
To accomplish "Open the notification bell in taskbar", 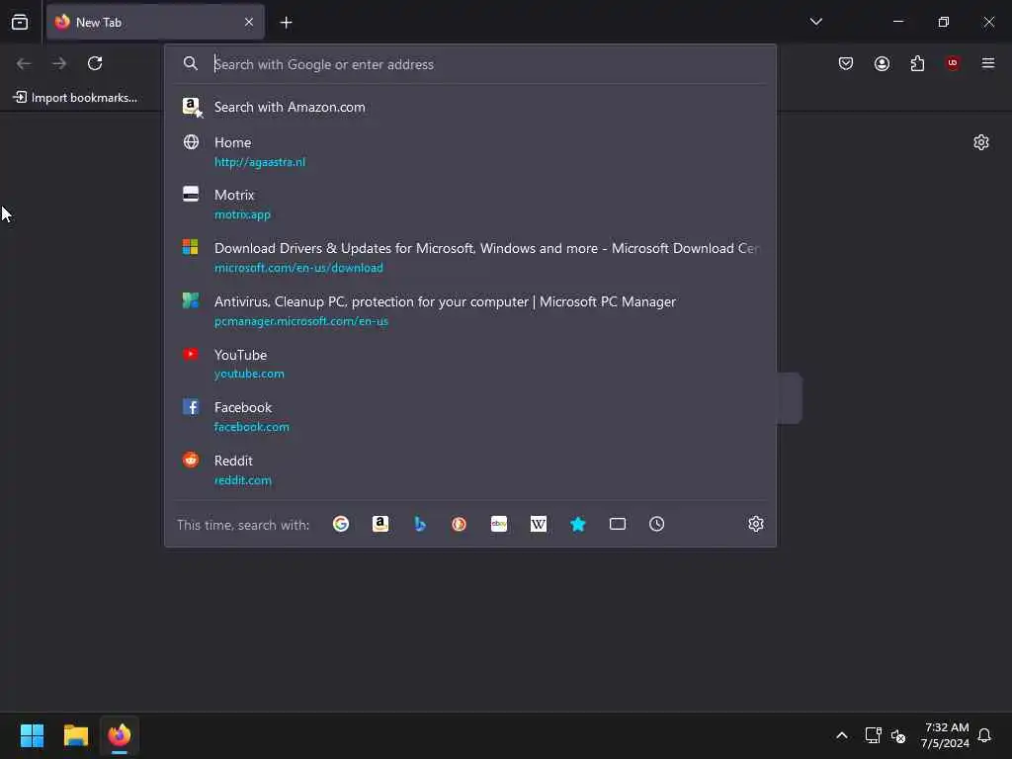I will (x=984, y=735).
